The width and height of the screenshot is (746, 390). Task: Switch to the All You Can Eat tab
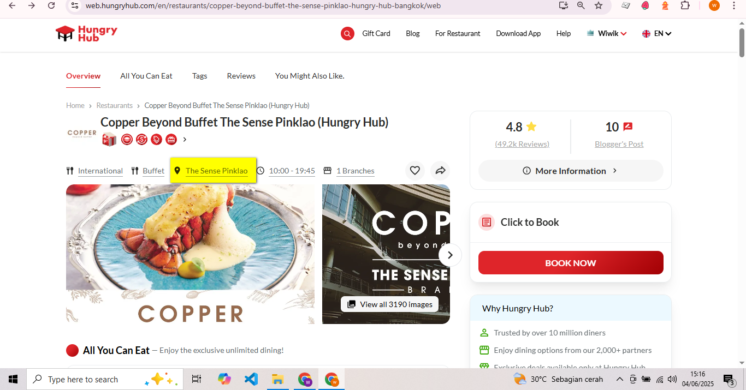click(146, 76)
